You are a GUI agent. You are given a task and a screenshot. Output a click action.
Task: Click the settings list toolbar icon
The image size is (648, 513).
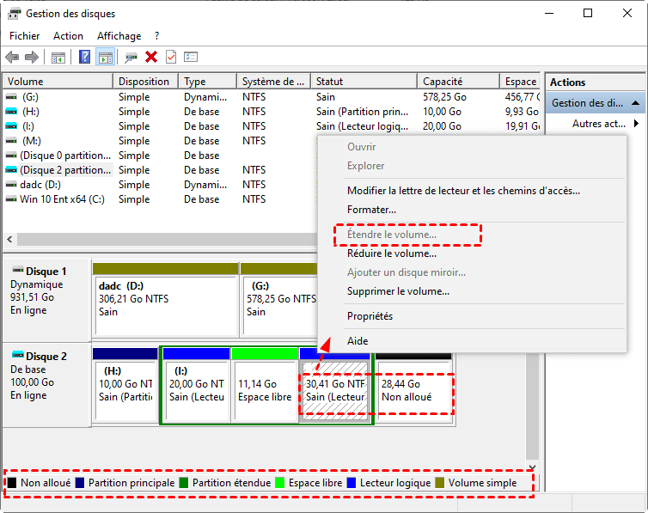[x=191, y=57]
